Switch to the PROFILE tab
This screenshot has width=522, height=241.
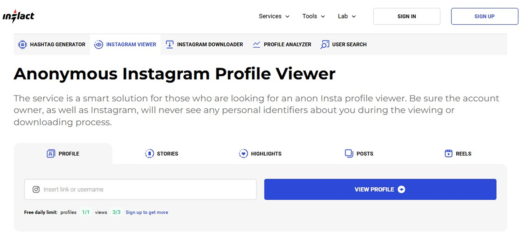63,154
